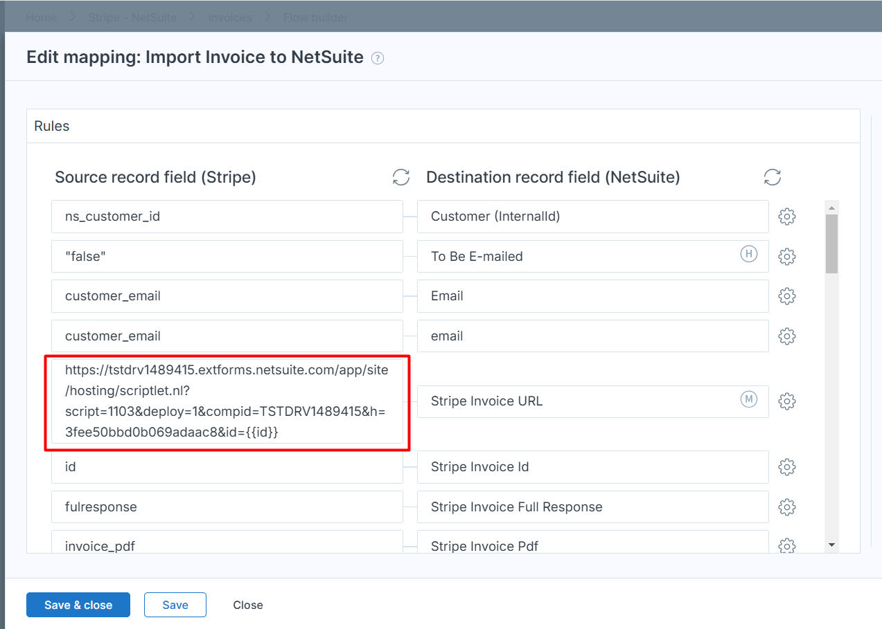Click the outlined Save button
The image size is (882, 629).
(x=175, y=605)
